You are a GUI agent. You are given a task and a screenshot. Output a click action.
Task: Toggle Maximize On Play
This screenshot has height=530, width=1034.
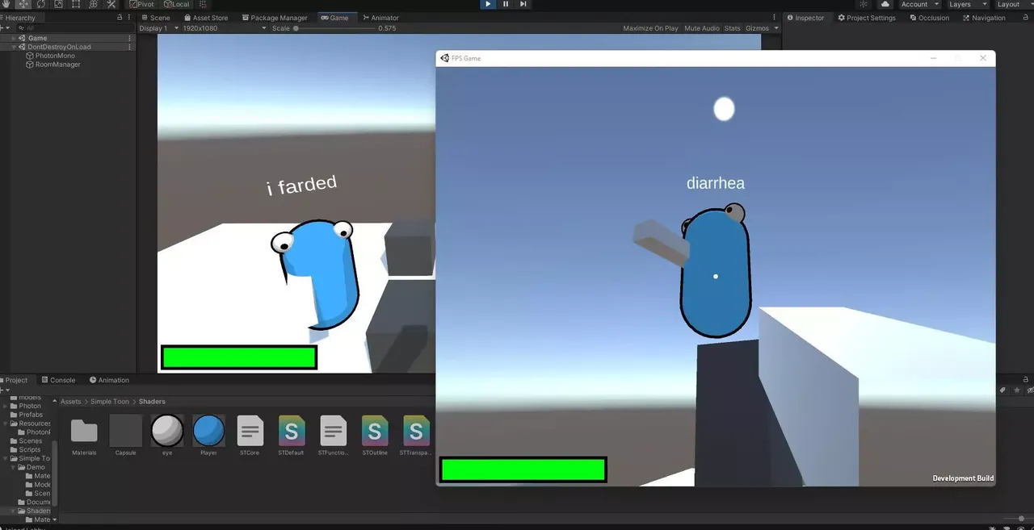650,28
